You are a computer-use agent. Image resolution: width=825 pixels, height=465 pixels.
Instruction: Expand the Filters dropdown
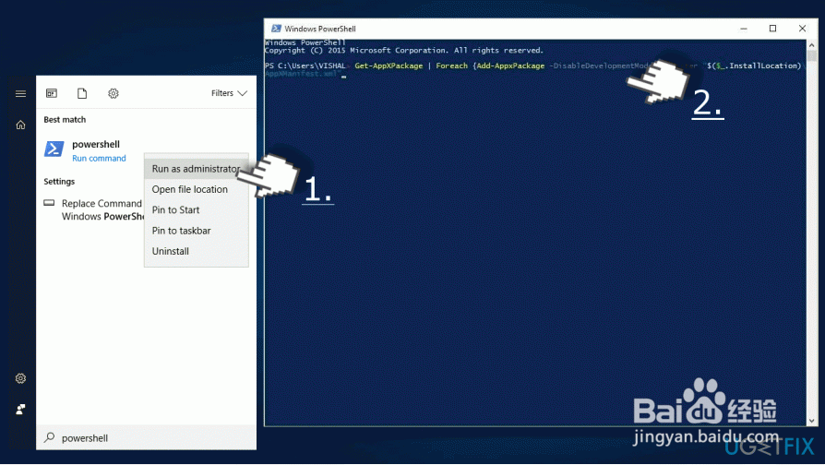[229, 93]
